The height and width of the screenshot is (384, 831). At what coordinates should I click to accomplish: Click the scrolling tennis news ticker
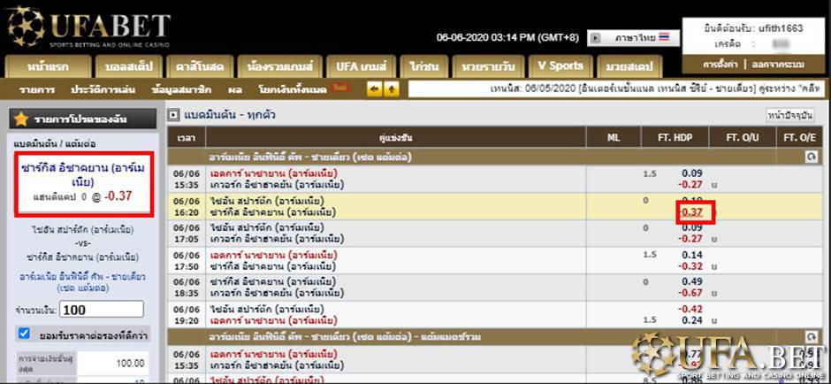tap(616, 88)
